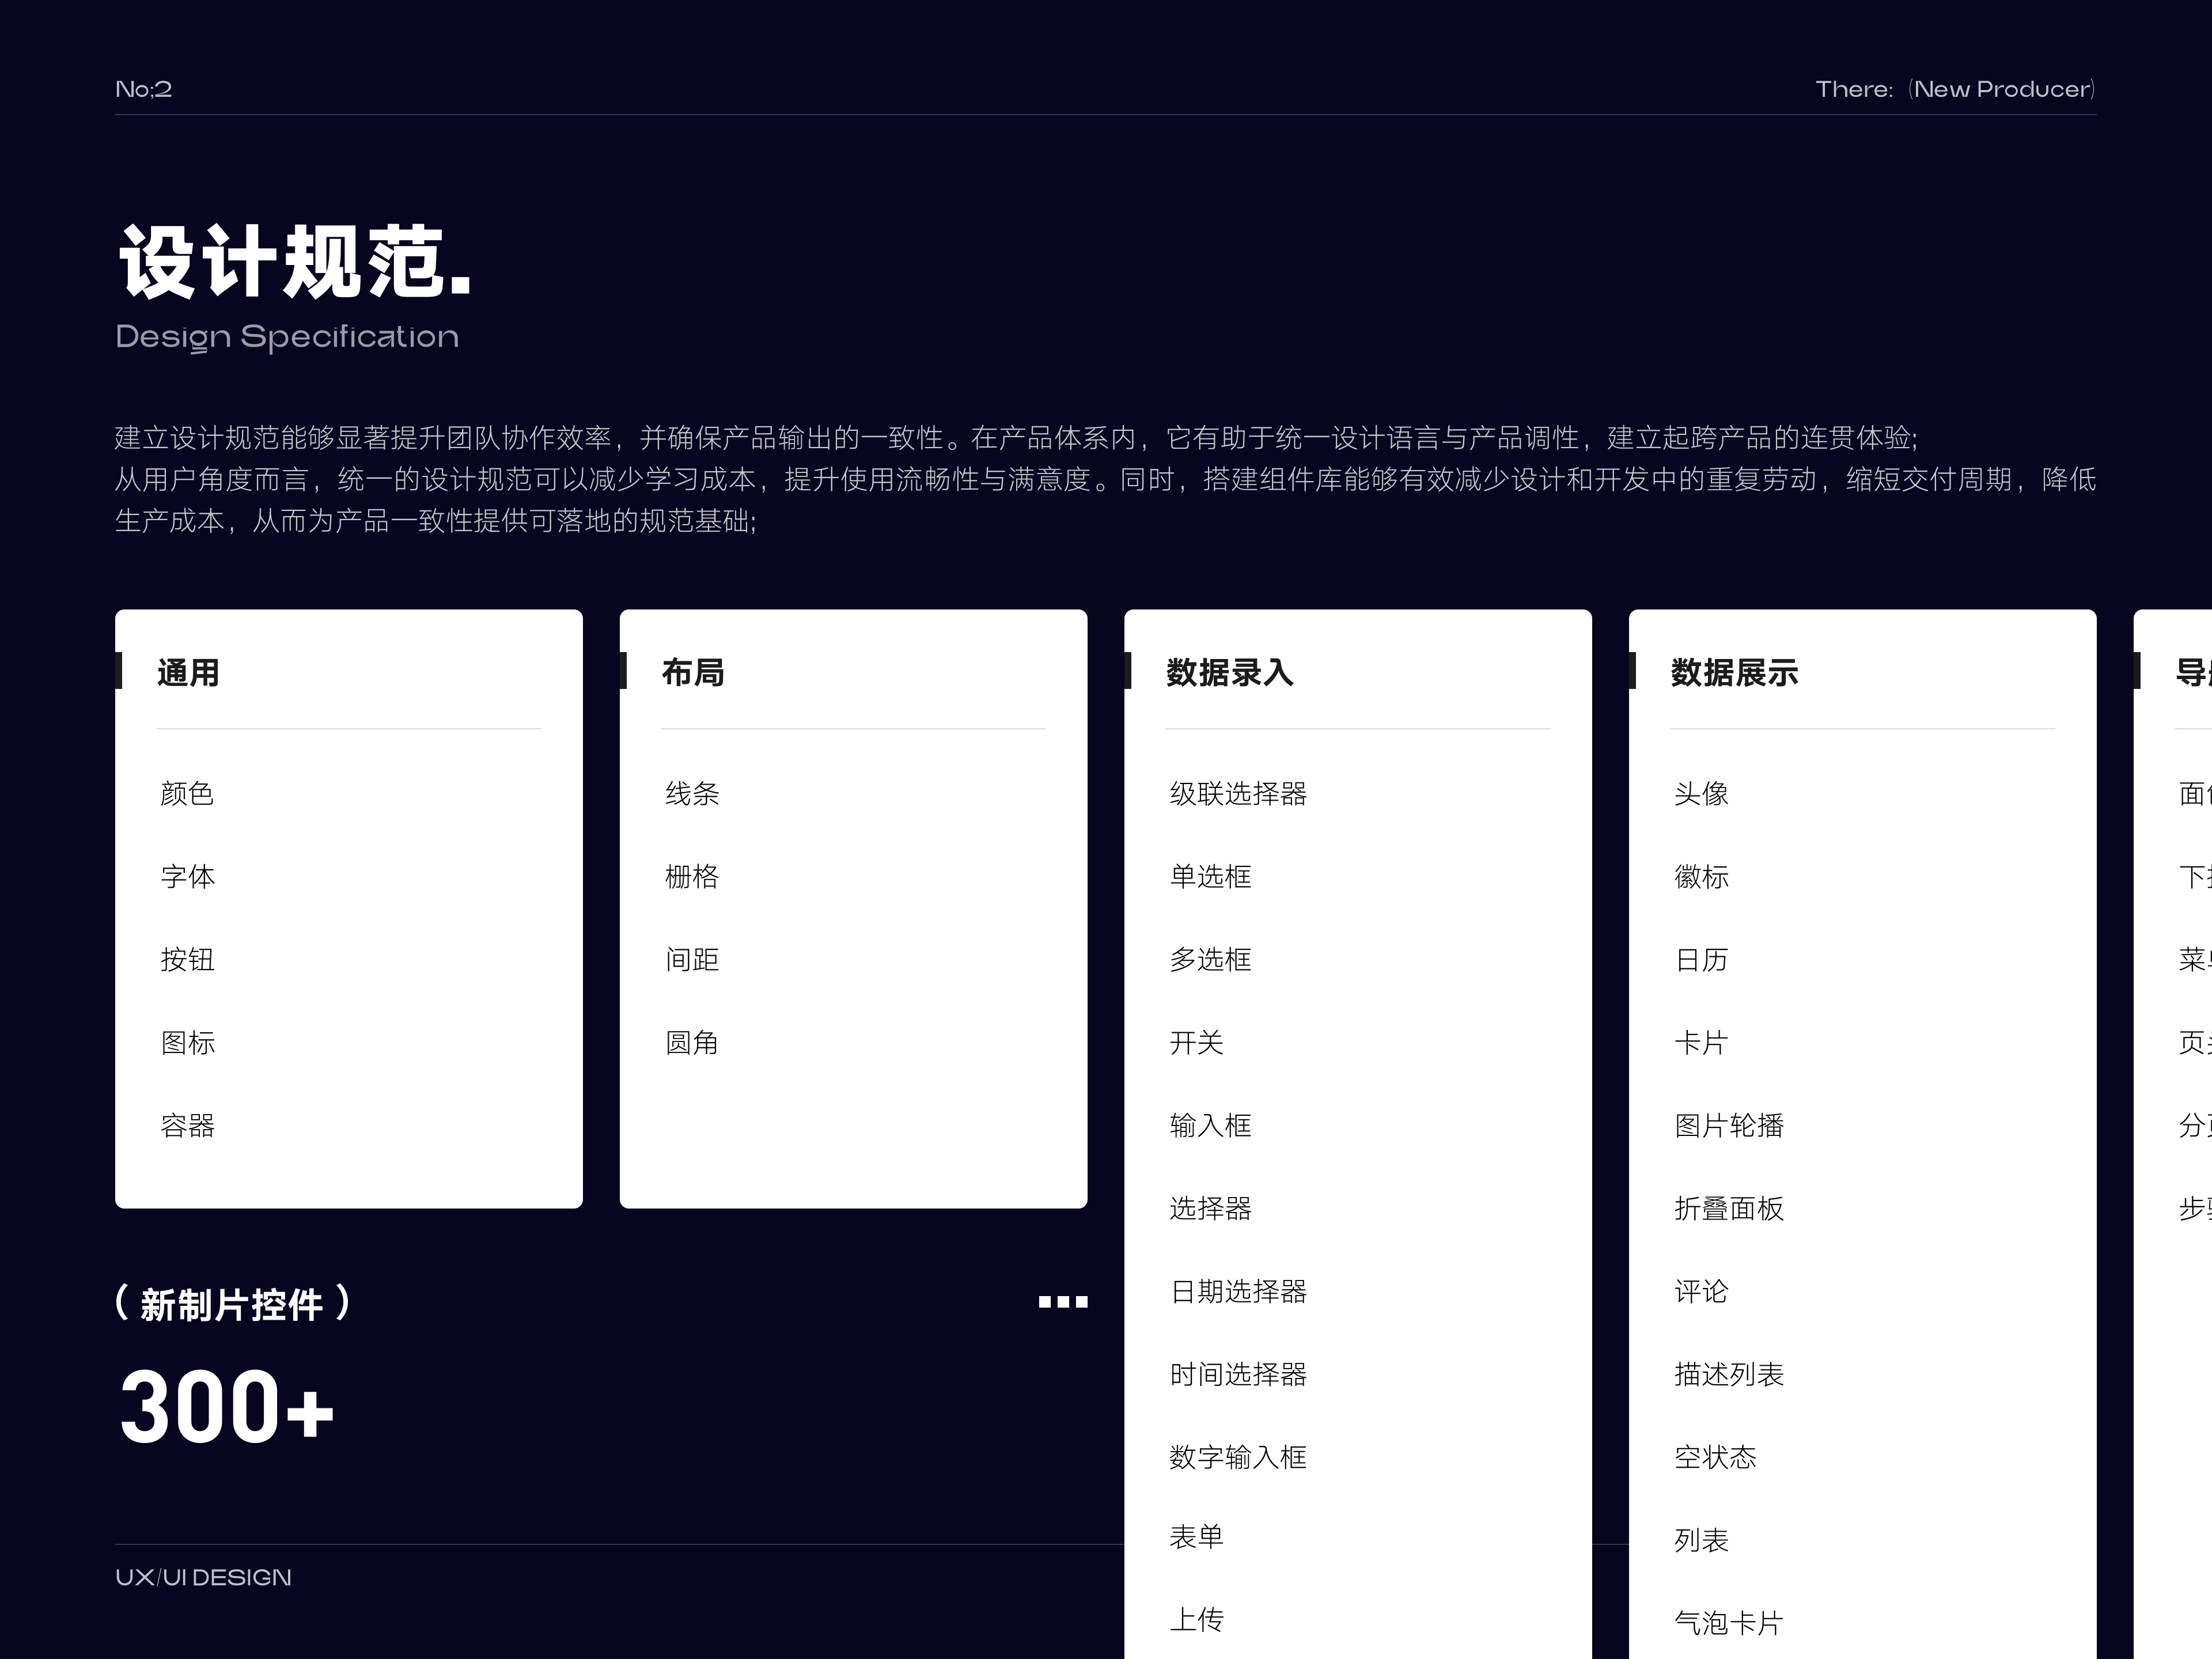Select 级联选择器 entry
The height and width of the screenshot is (1659, 2212).
(1238, 793)
